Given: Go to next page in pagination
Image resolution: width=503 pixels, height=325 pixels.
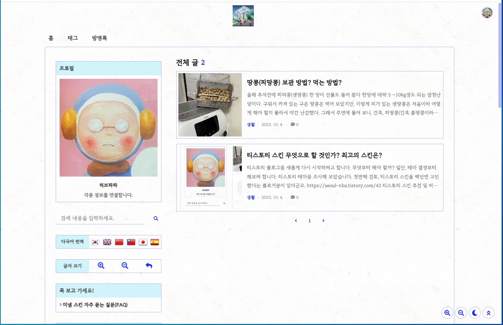Looking at the screenshot, I should pyautogui.click(x=323, y=221).
